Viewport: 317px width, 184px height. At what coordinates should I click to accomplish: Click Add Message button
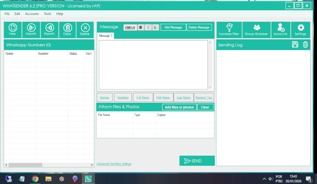pyautogui.click(x=173, y=27)
